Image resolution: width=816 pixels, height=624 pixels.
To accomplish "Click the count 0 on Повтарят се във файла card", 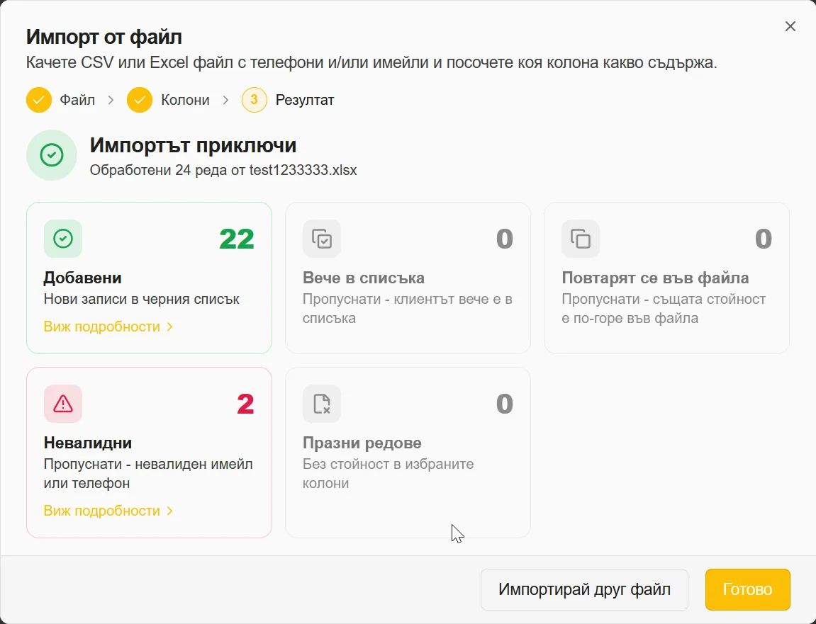I will tap(764, 239).
